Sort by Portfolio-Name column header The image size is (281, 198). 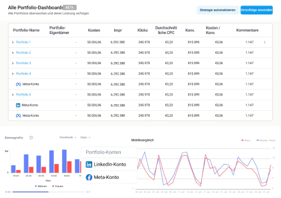(x=26, y=30)
